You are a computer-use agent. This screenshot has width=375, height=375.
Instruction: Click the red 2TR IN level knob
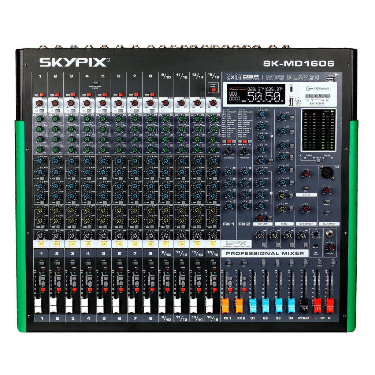(x=306, y=174)
